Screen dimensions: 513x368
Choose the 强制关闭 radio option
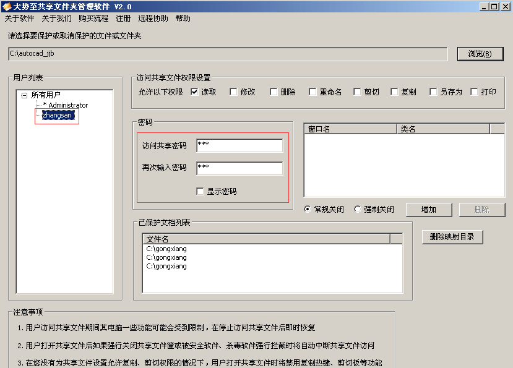(358, 209)
